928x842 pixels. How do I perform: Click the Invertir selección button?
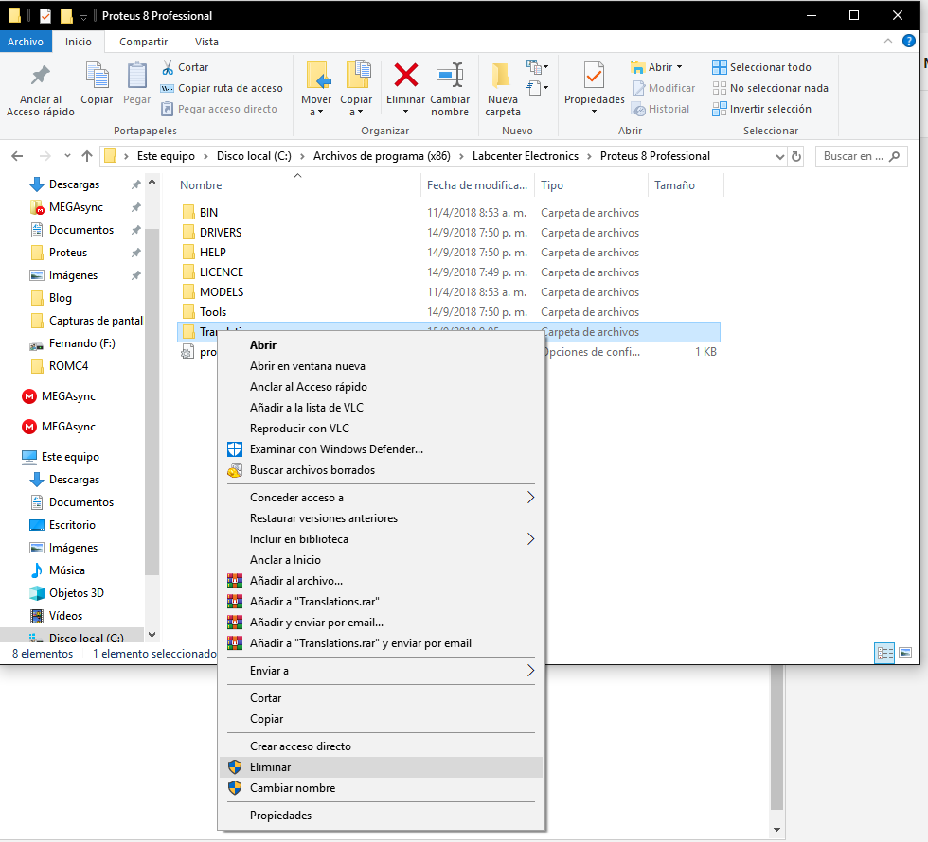764,108
